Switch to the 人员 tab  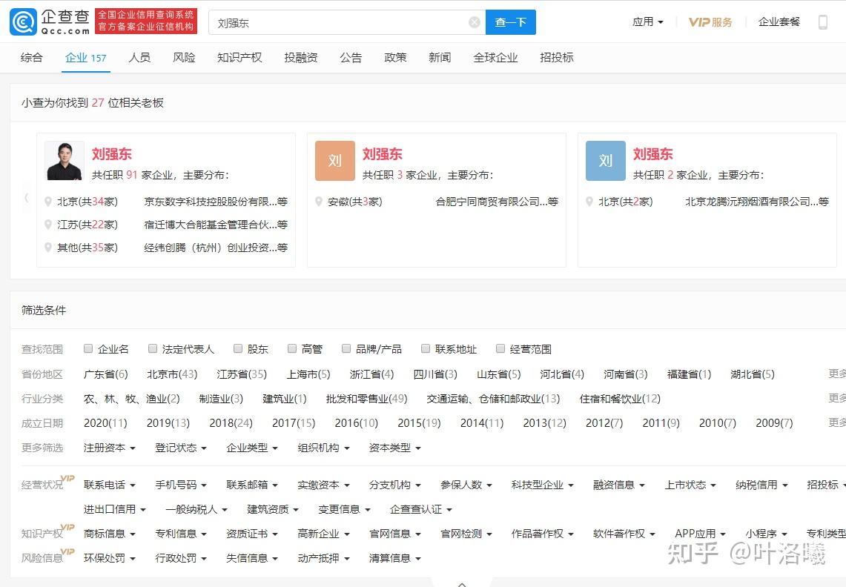click(139, 58)
